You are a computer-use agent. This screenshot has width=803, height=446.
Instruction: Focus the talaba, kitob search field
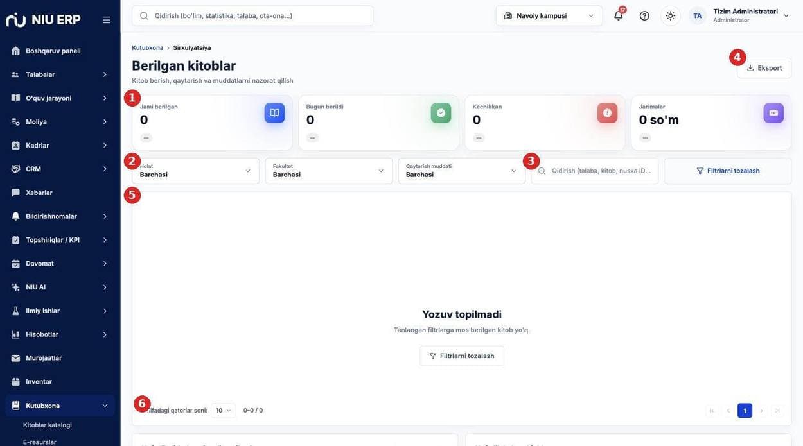[595, 171]
